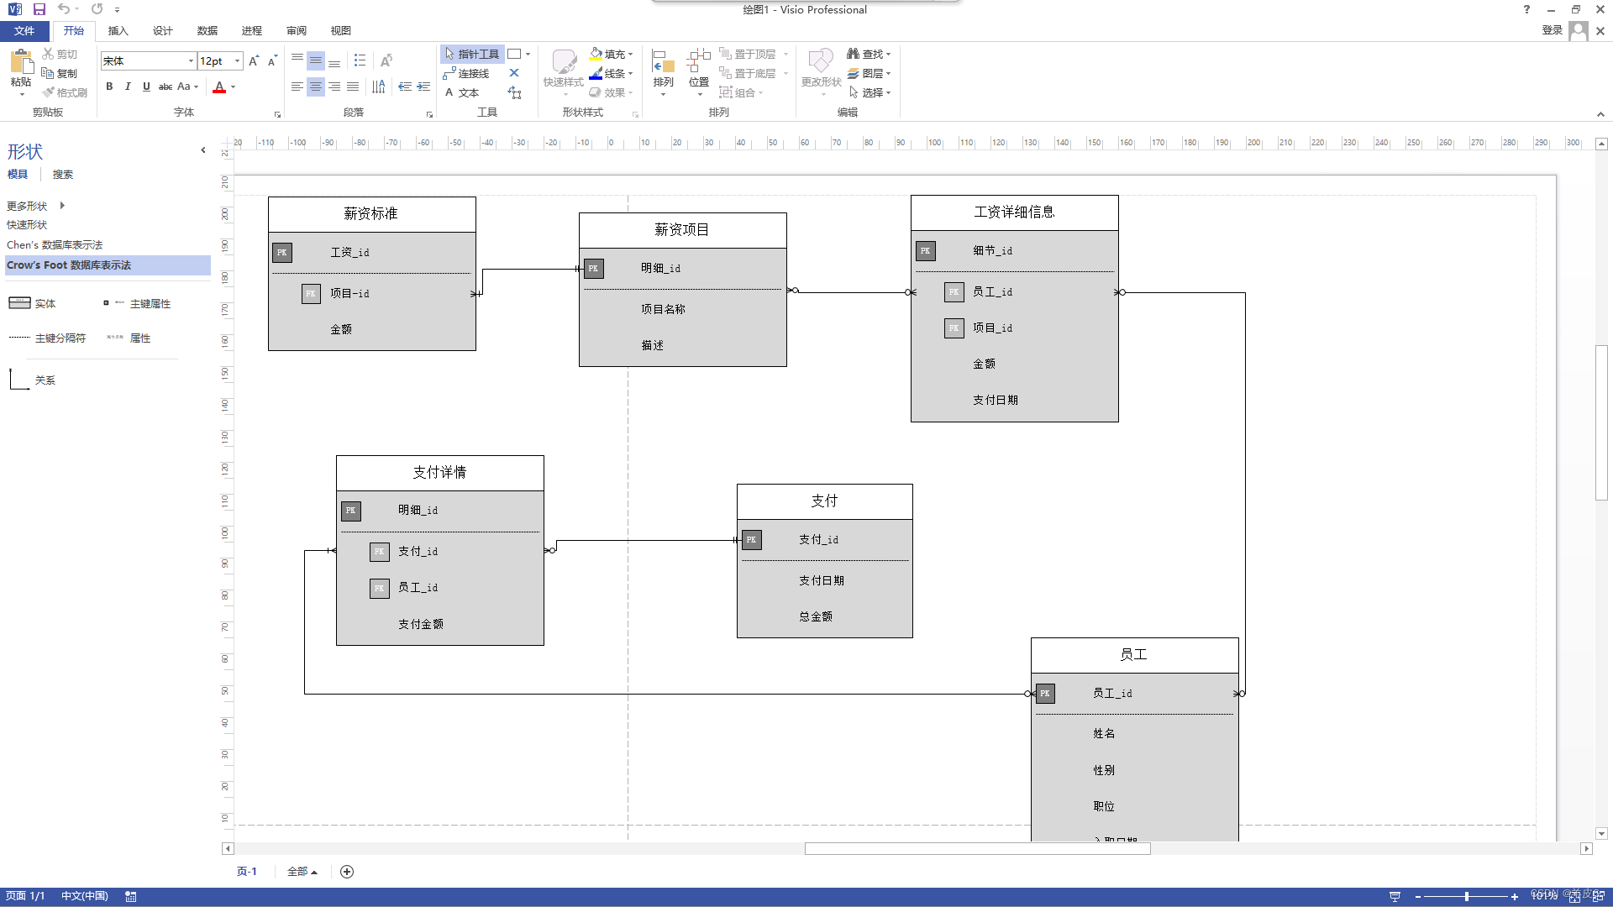Click the red font color swatch

click(x=219, y=87)
